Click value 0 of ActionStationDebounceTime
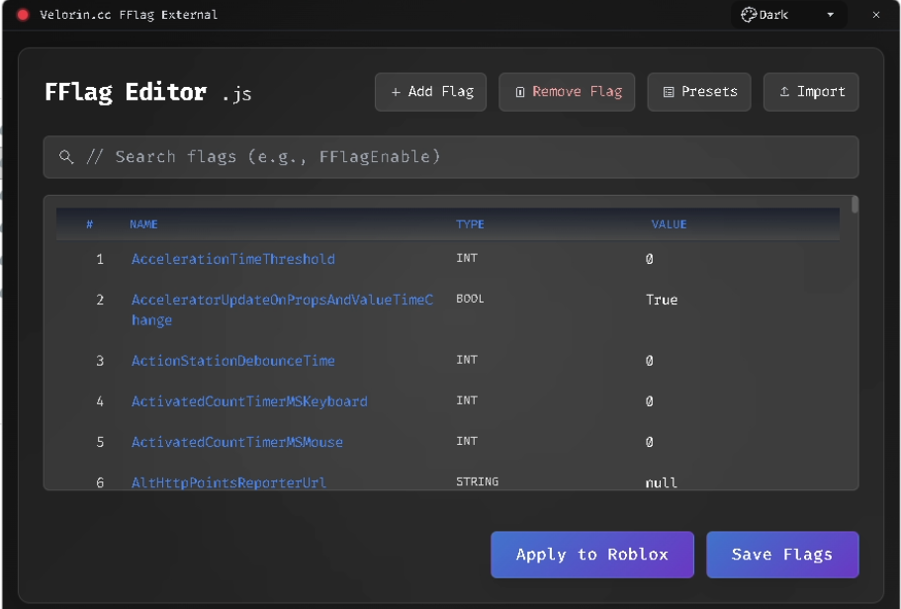Image resolution: width=901 pixels, height=609 pixels. [650, 361]
